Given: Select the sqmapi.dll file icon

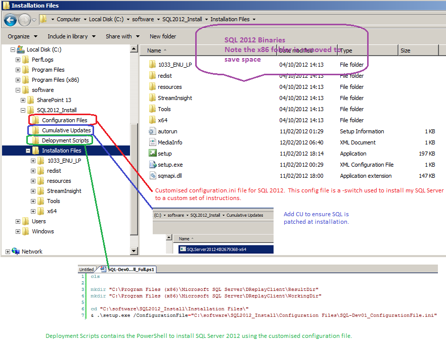Looking at the screenshot, I should (153, 176).
